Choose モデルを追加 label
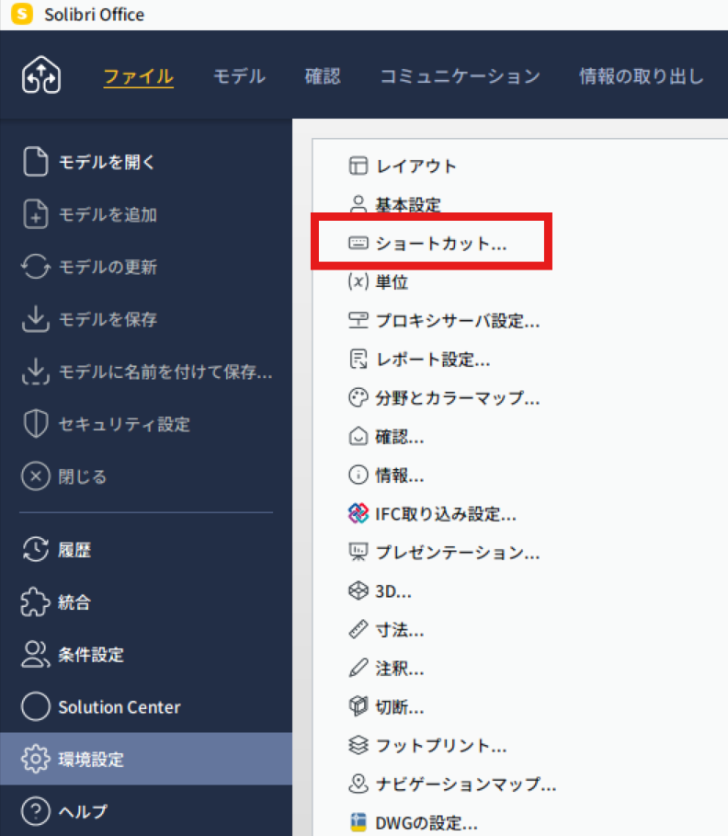Viewport: 728px width, 836px height. pyautogui.click(x=108, y=214)
